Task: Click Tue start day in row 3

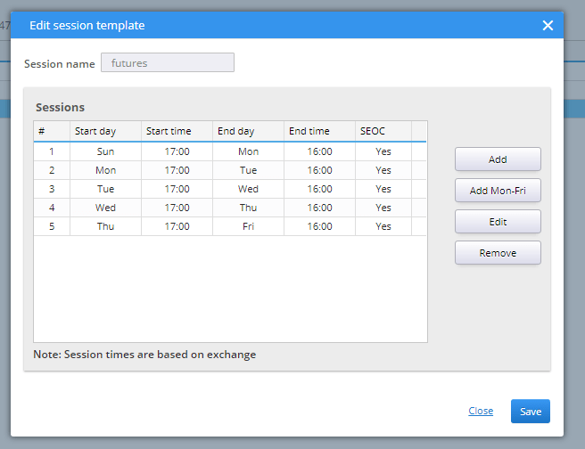Action: [105, 189]
